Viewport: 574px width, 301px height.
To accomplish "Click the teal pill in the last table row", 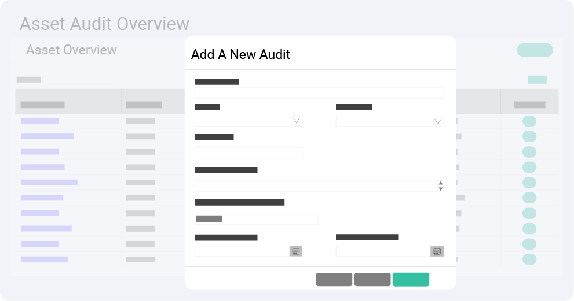I will (529, 259).
